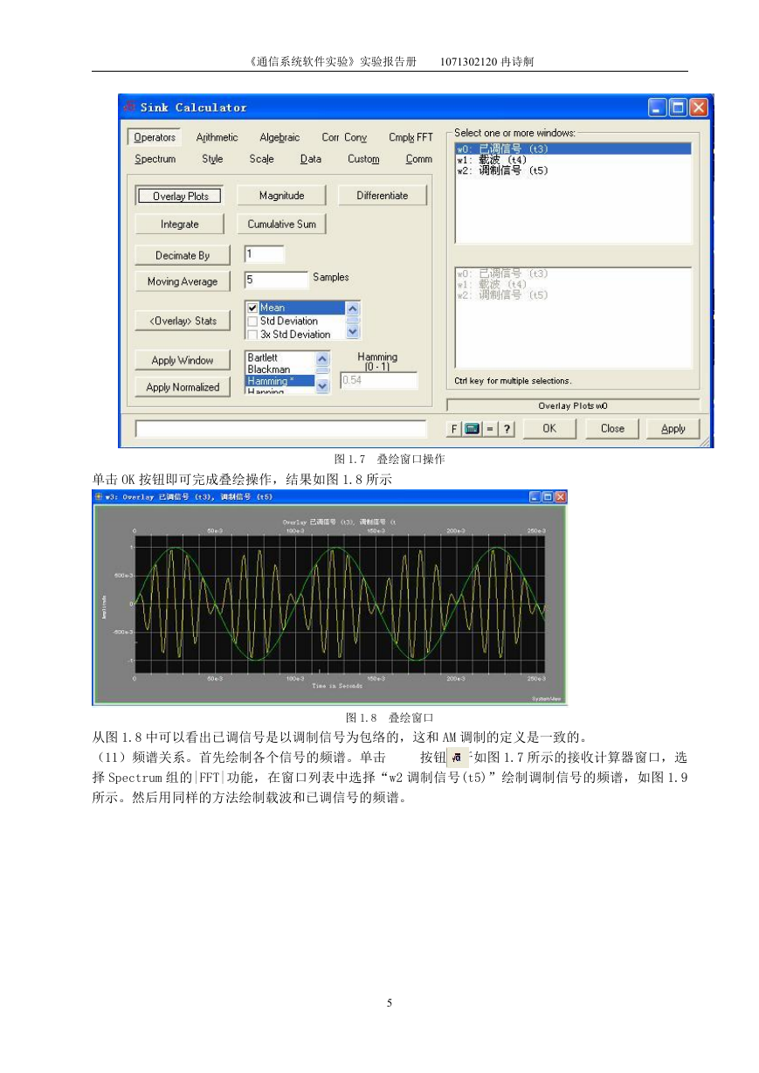
Task: Select window w1: 载波 (t4)
Action: click(572, 160)
